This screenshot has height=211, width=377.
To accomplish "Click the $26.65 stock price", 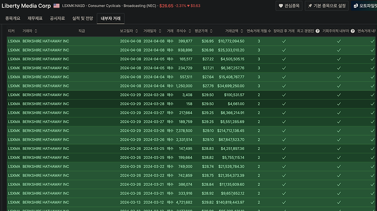I will (x=166, y=6).
